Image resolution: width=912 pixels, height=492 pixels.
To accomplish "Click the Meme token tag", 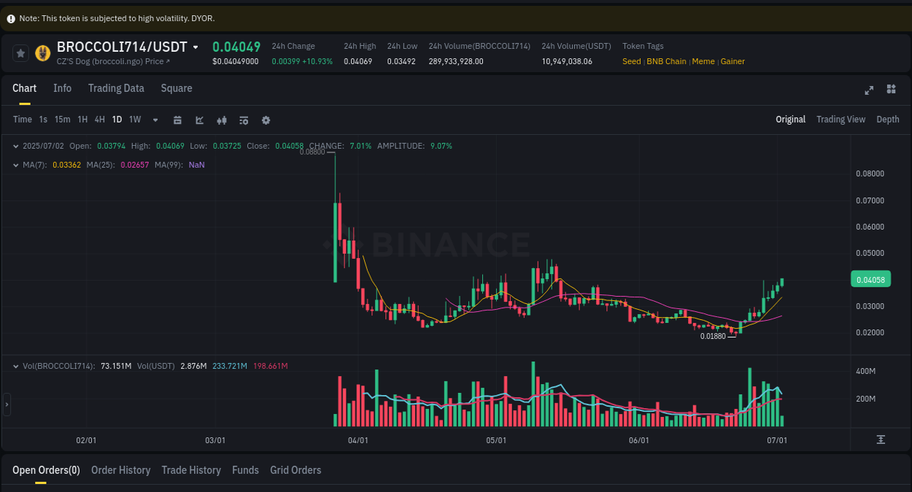I will (x=703, y=61).
